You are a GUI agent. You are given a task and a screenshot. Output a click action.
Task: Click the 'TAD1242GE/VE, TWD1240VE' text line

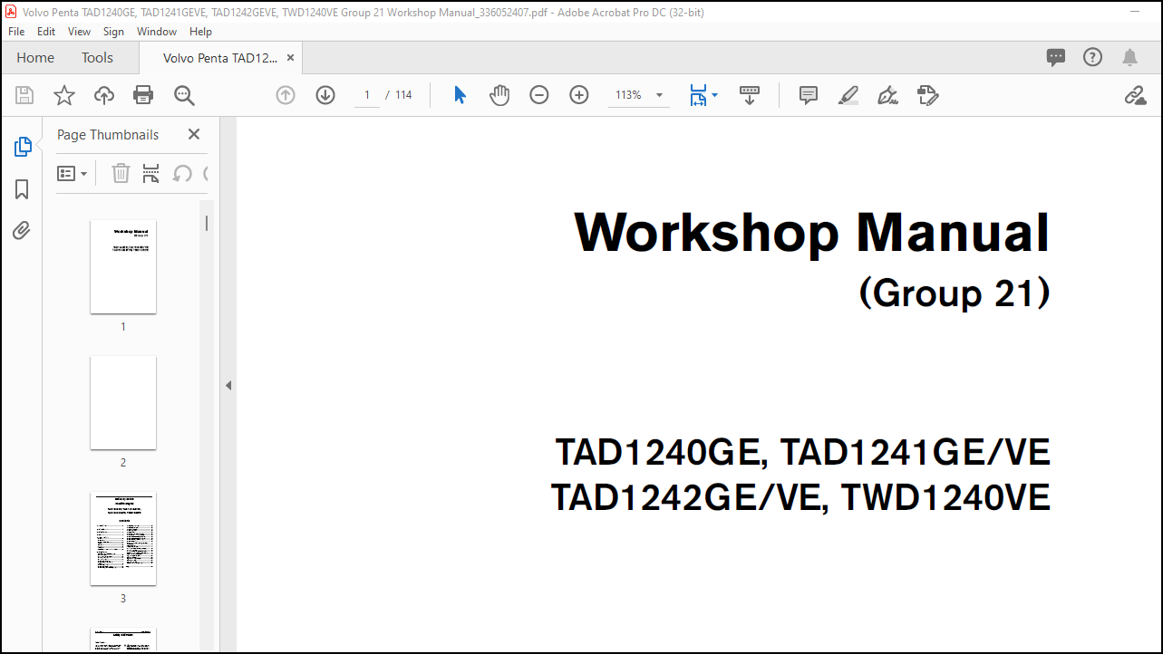click(x=800, y=497)
